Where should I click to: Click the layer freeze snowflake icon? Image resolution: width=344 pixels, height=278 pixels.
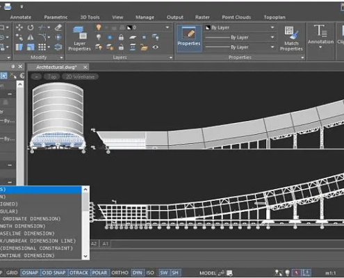110,38
